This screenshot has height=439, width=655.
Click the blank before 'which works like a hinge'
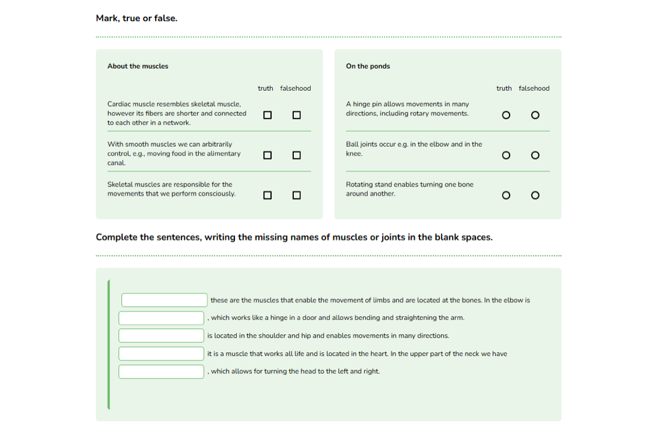161,318
